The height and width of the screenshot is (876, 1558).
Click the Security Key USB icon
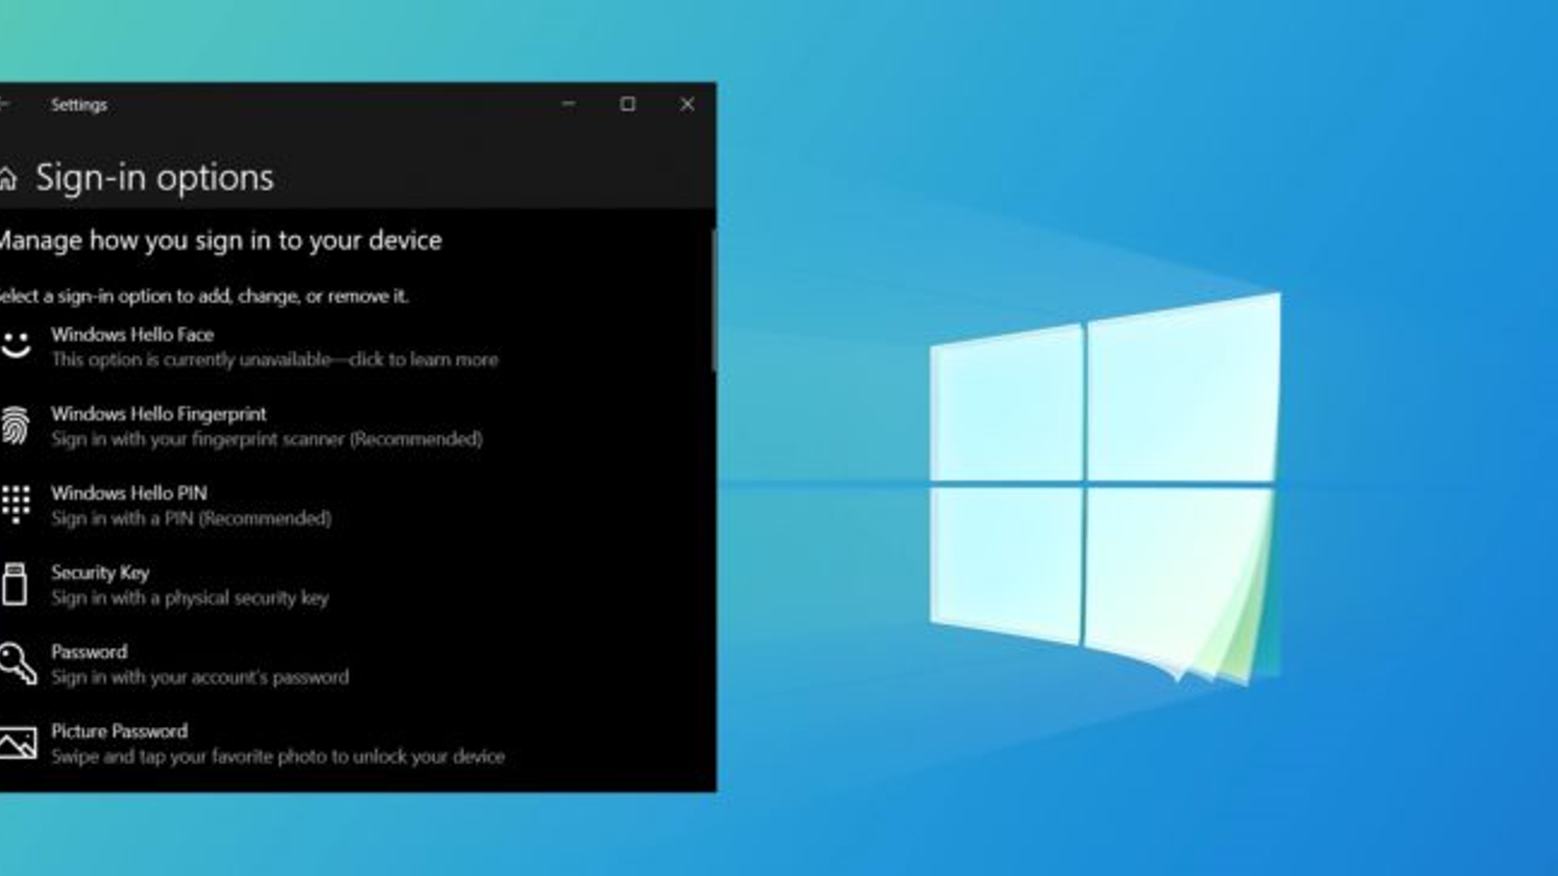15,584
